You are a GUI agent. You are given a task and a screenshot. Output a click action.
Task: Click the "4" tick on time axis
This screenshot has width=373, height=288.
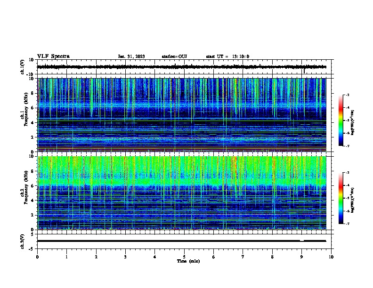(x=155, y=257)
